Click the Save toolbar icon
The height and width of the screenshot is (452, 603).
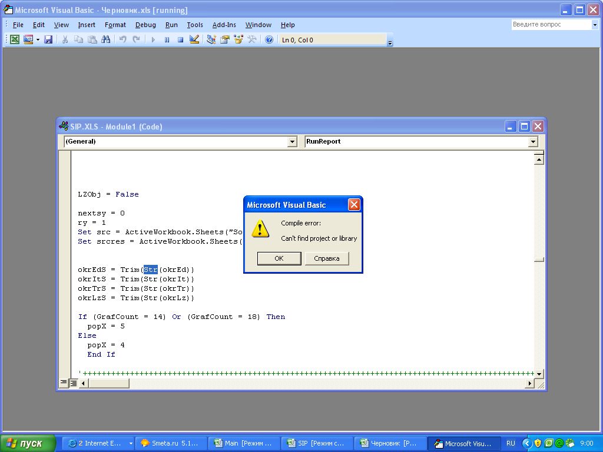point(48,39)
